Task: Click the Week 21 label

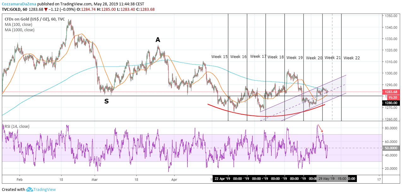Action: [333, 57]
